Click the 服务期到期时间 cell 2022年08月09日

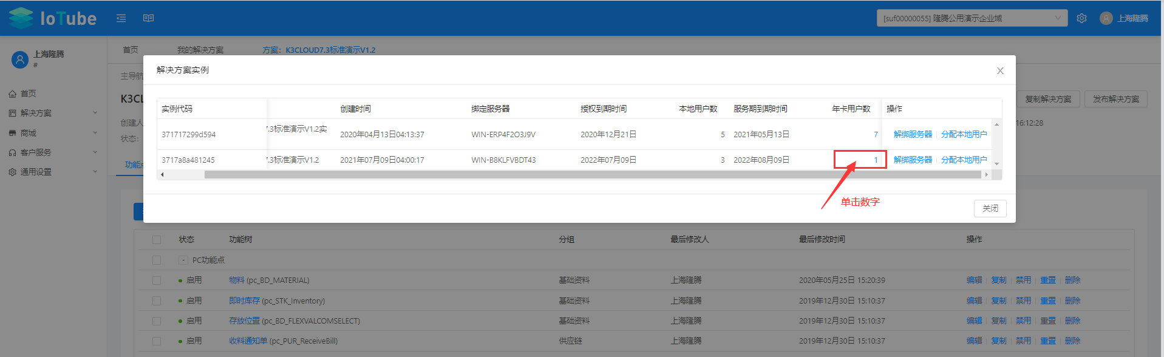761,160
